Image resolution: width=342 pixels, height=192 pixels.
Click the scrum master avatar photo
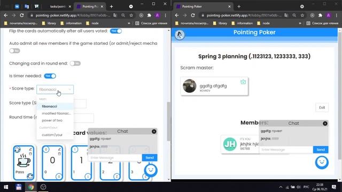pos(190,86)
